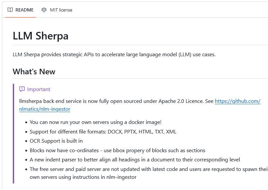Click the OCR Support is built in bullet
268x190 pixels.
[56, 141]
